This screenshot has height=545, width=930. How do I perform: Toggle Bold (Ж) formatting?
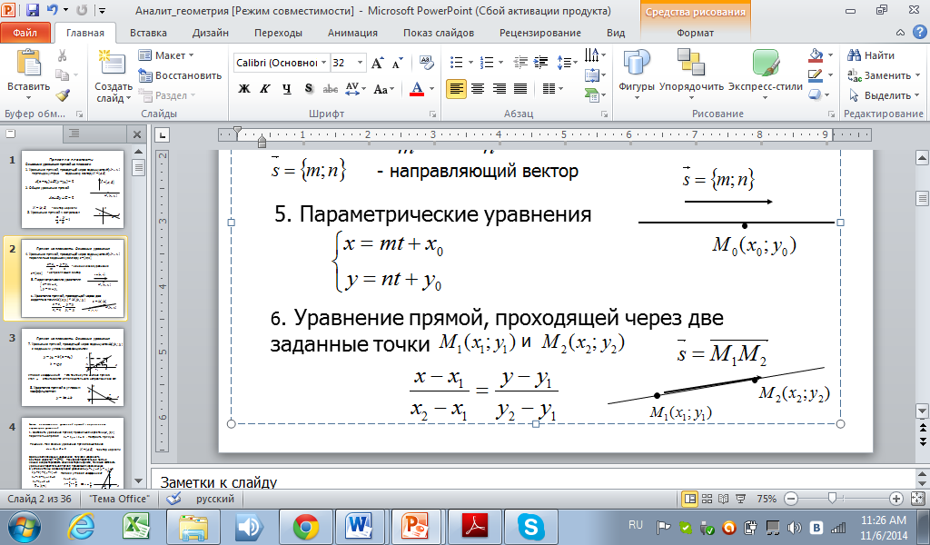point(243,88)
